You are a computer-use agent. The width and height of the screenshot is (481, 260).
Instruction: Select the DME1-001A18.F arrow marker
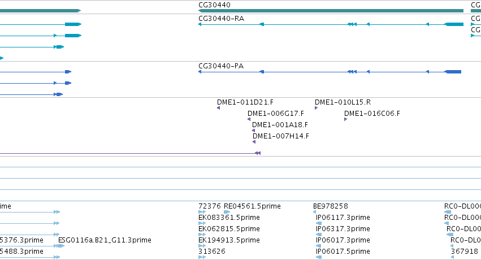click(x=253, y=131)
